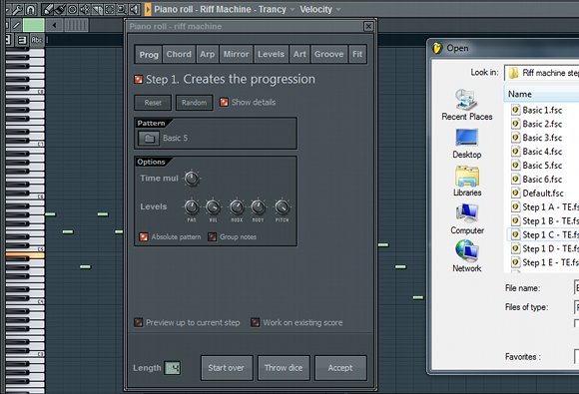The width and height of the screenshot is (579, 394).
Task: Open pattern folder browse button
Action: pos(149,139)
